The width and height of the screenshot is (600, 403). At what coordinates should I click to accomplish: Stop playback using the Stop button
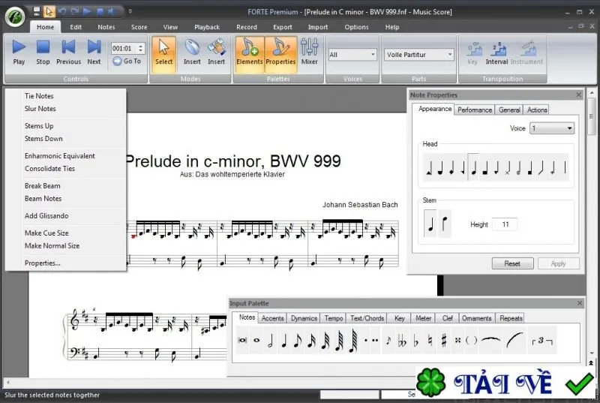43,53
